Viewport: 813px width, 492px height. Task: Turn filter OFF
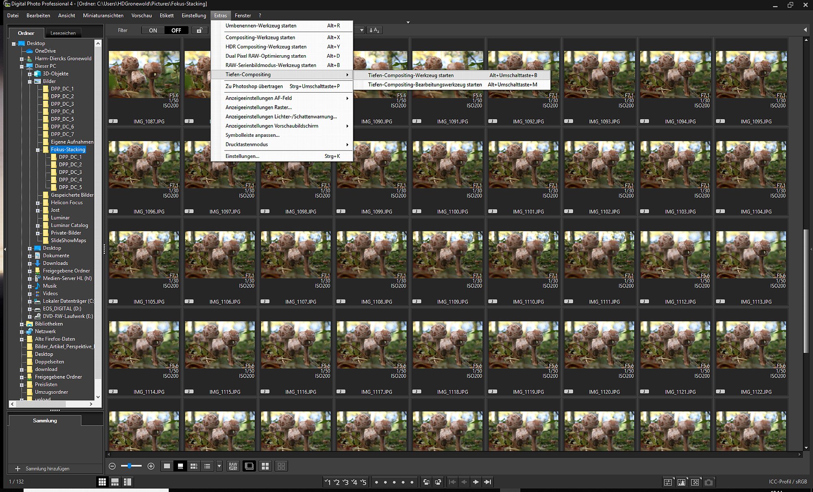(176, 30)
